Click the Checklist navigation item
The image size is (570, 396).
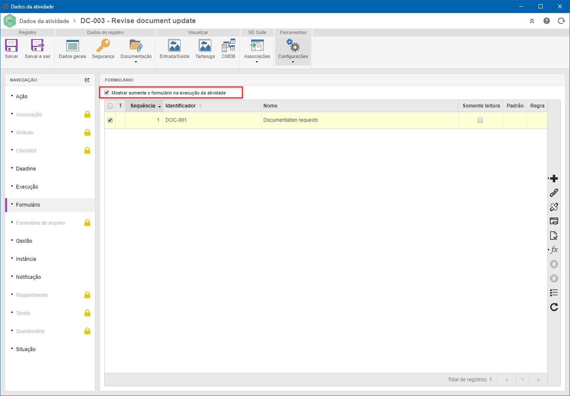[26, 151]
